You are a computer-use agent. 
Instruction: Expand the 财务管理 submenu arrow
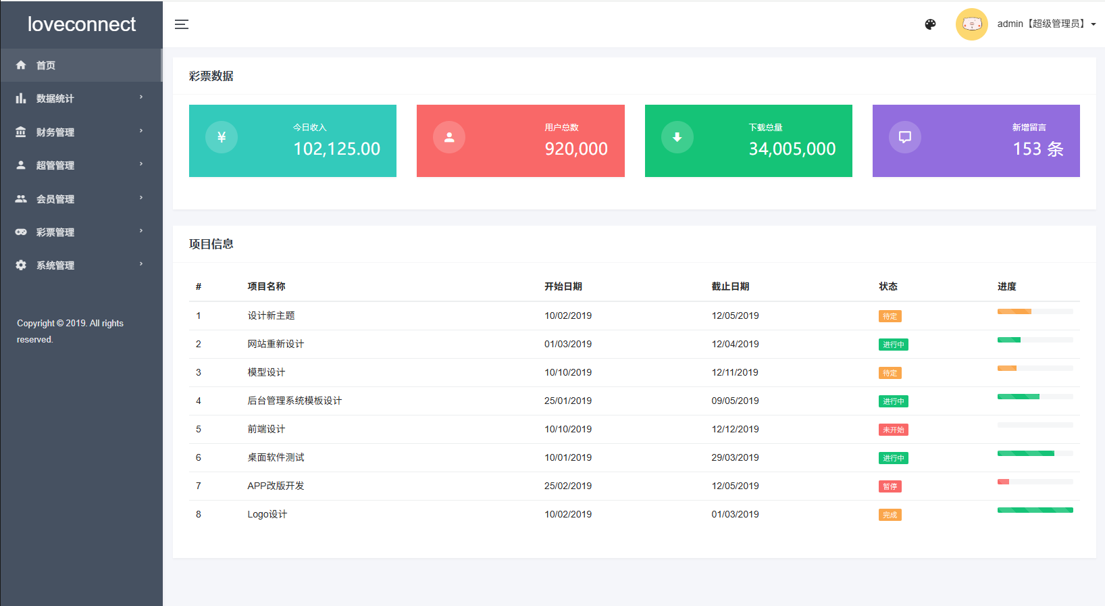(141, 131)
